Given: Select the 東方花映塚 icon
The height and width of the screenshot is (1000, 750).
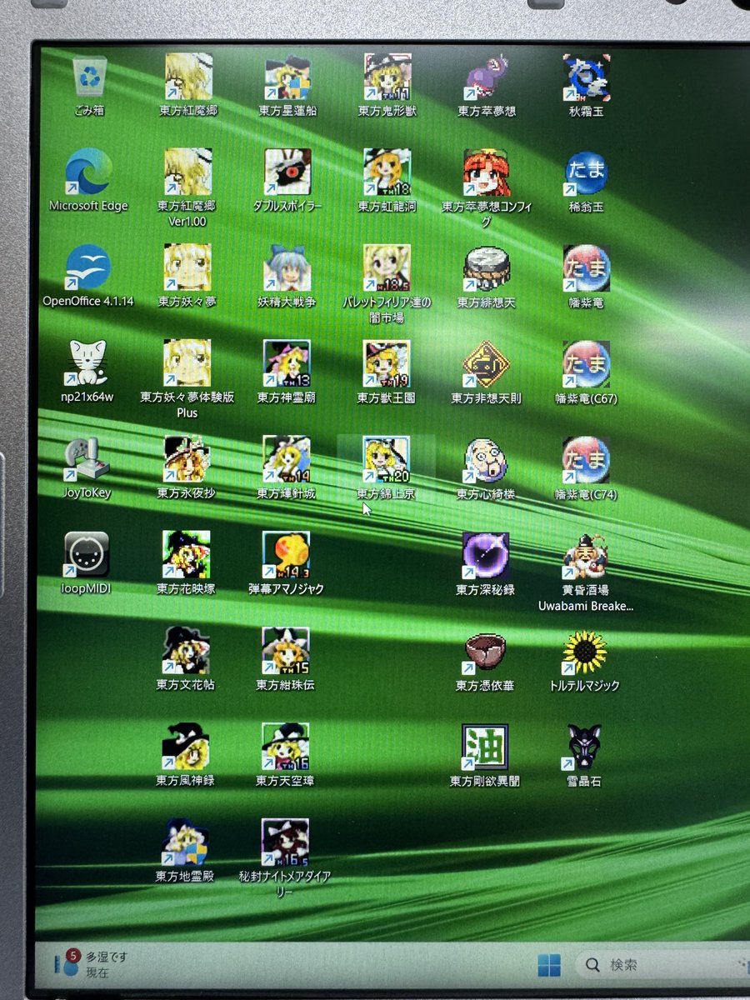Looking at the screenshot, I should tap(187, 554).
